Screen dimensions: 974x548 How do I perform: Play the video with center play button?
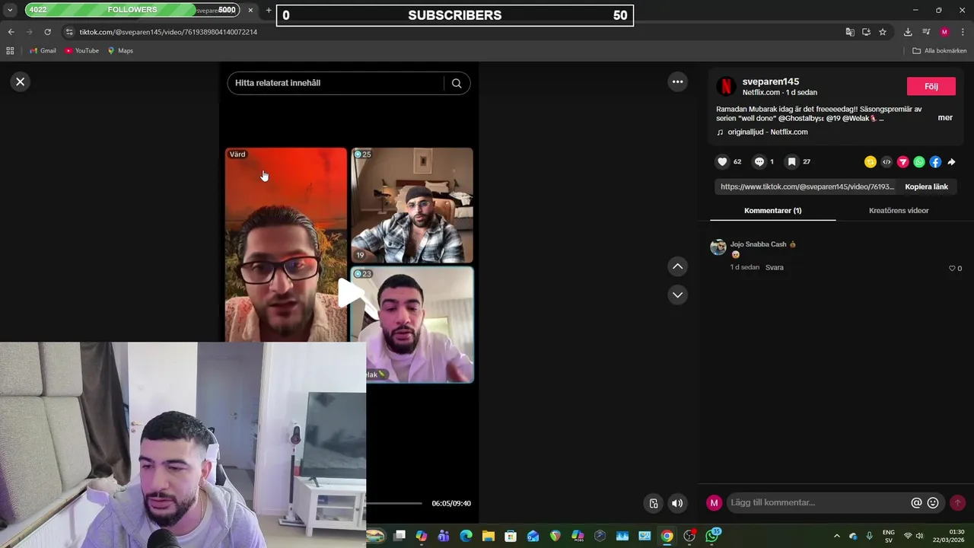pos(351,294)
